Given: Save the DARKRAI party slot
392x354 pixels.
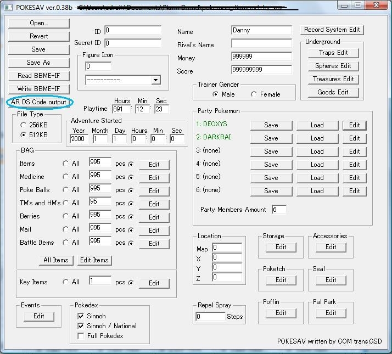Looking at the screenshot, I should tap(271, 138).
